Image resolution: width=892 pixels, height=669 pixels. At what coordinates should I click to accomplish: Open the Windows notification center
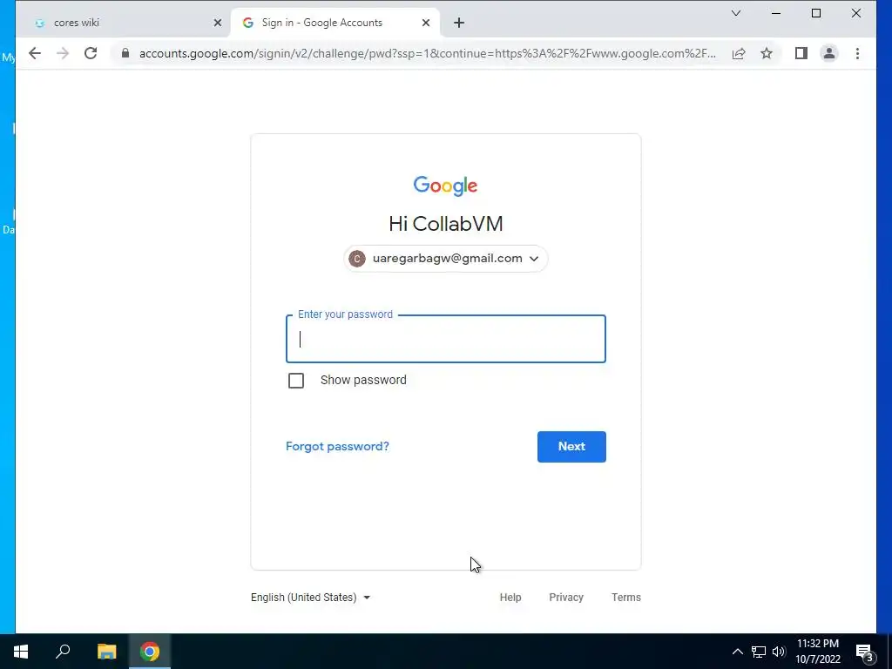865,652
